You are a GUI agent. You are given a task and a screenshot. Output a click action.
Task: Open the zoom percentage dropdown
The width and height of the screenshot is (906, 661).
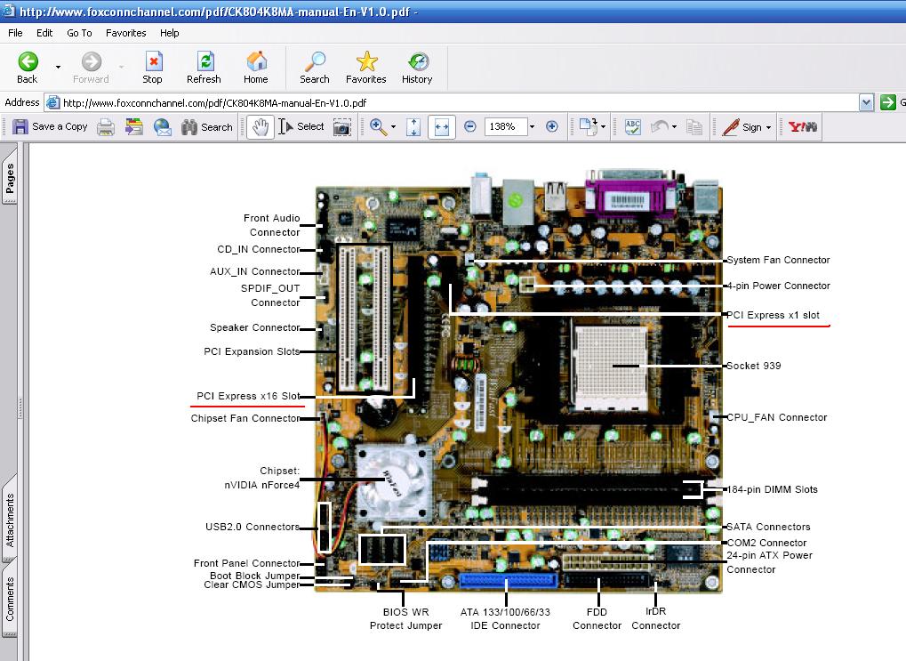533,126
